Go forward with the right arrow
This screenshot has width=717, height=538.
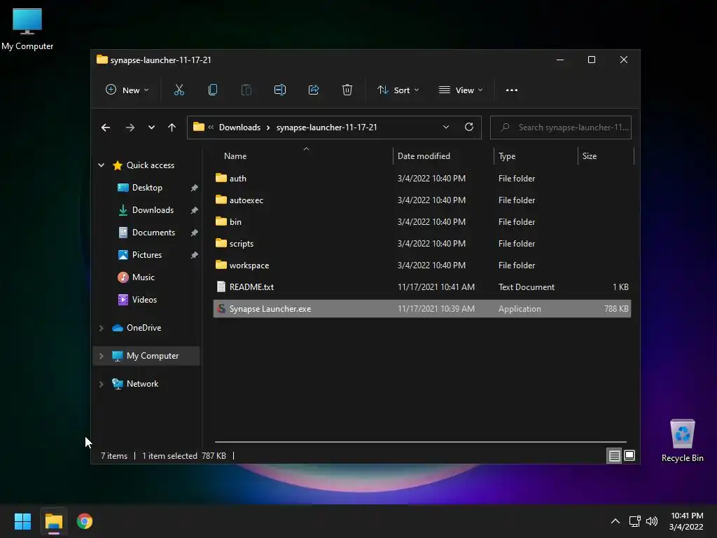point(130,127)
